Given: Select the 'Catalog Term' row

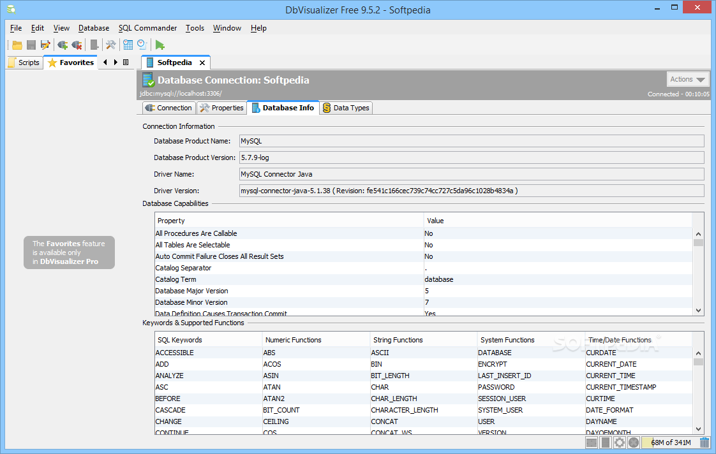Looking at the screenshot, I should point(424,279).
